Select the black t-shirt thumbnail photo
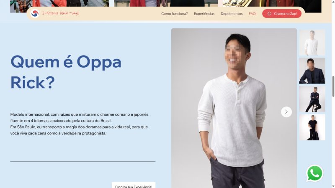The height and width of the screenshot is (188, 335). tap(312, 127)
